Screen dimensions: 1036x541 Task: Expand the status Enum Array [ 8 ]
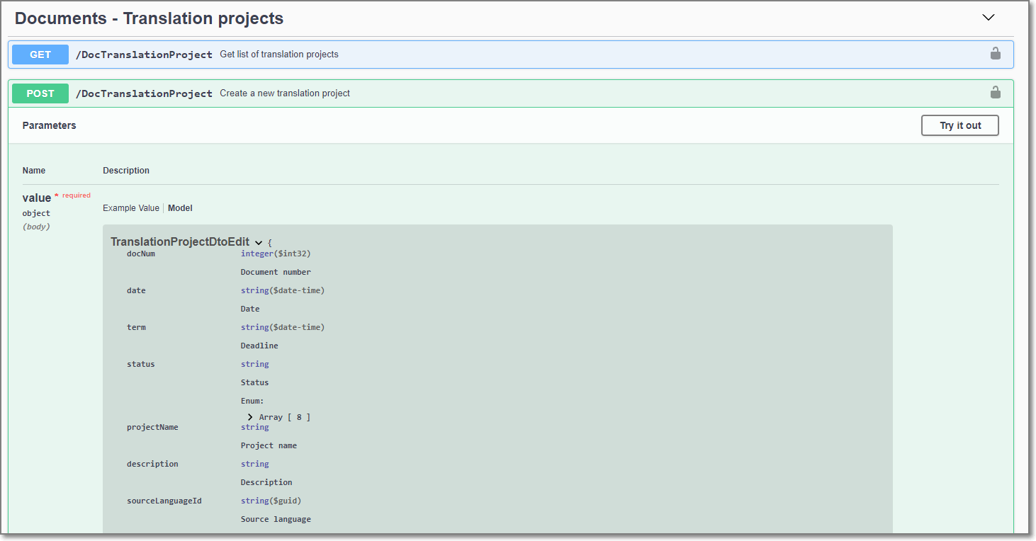(250, 417)
